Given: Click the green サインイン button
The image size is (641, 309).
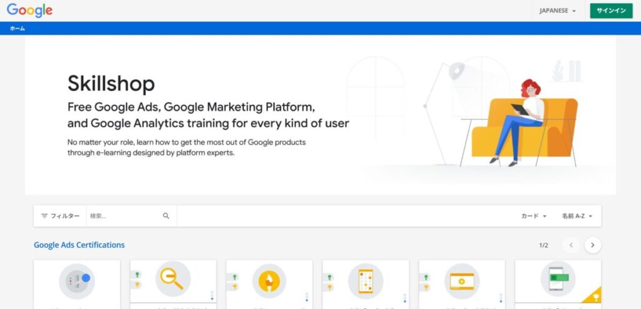Looking at the screenshot, I should (611, 11).
